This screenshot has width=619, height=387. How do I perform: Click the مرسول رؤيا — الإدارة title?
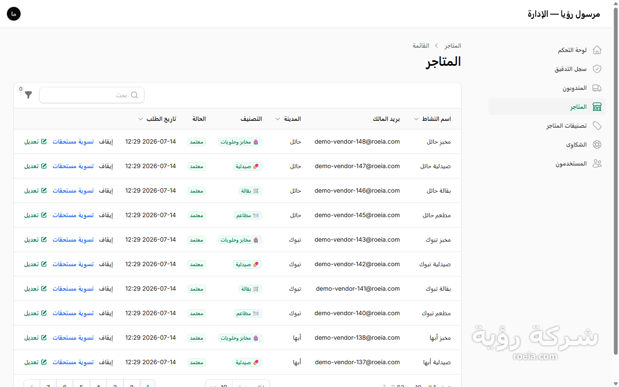pos(564,14)
